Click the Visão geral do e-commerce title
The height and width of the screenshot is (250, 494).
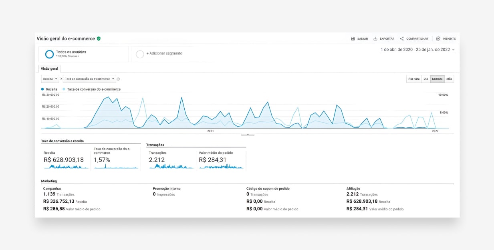[66, 39]
